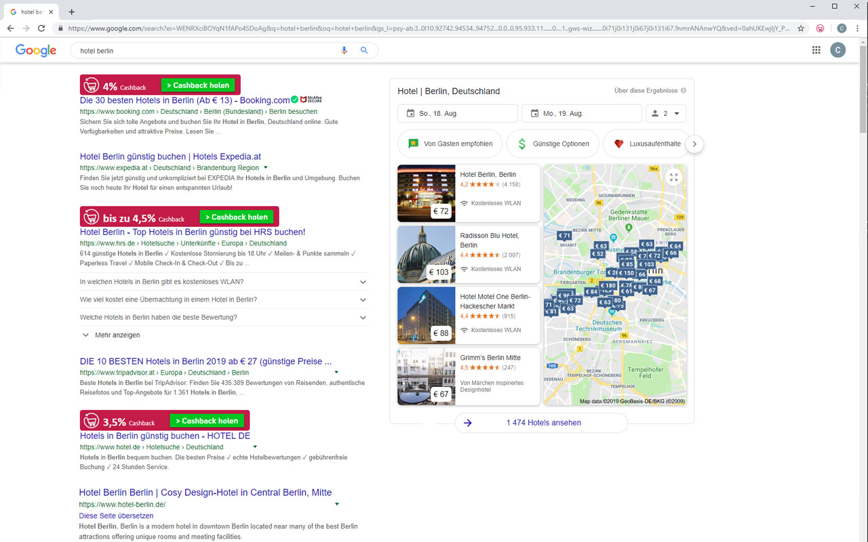Viewport: 868px width, 542px height.
Task: Start voice search with microphone icon
Action: click(344, 50)
